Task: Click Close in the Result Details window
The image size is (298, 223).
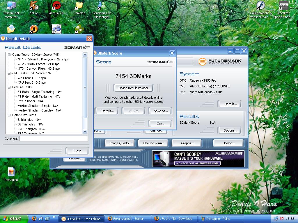Action: (77, 151)
